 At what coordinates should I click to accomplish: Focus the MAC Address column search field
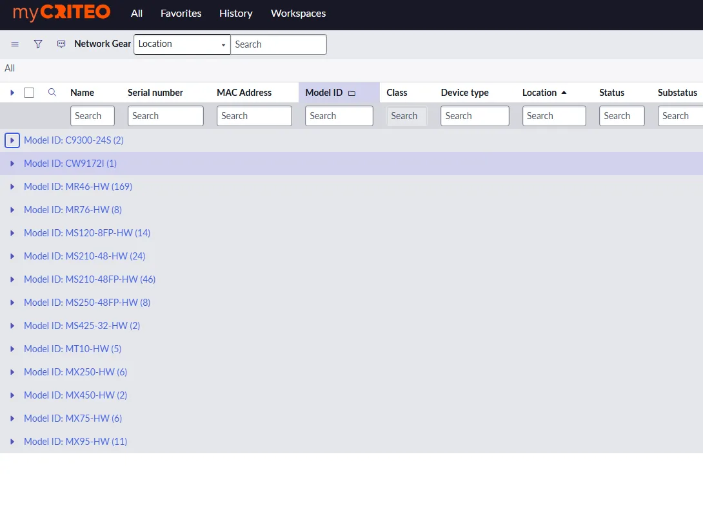point(254,116)
